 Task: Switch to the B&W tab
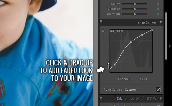(x=151, y=98)
